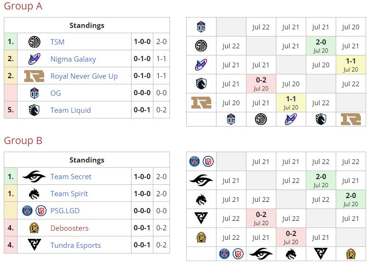Image resolution: width=368 pixels, height=263 pixels.
Task: Click the Team Secret logo in the Group B standings
Action: click(34, 177)
